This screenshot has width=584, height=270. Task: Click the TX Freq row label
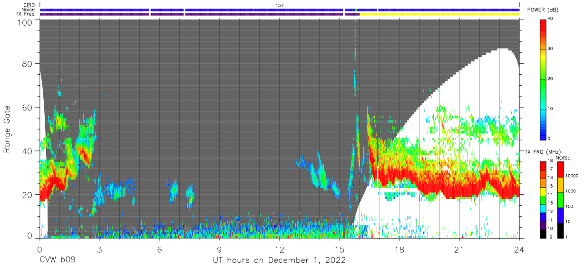tap(25, 14)
